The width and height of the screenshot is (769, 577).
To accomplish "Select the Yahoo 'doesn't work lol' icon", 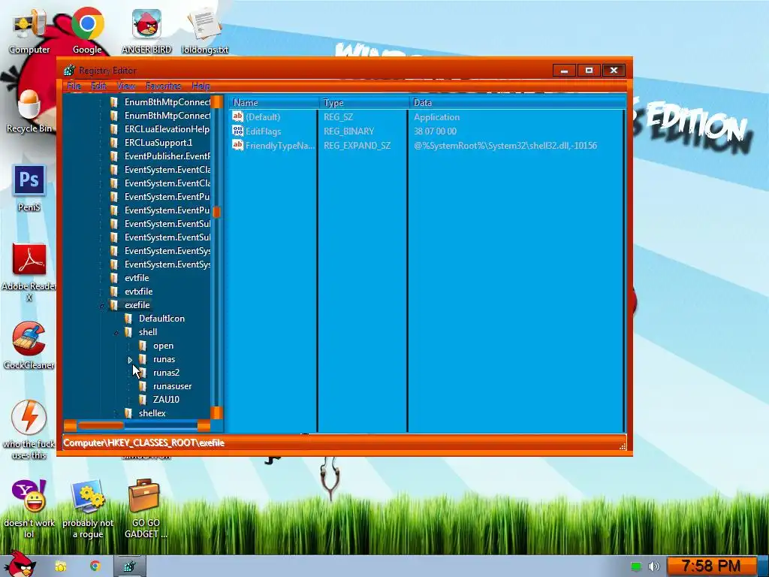I will coord(29,509).
